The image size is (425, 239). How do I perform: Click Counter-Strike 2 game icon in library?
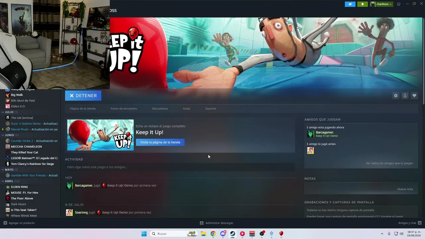(8, 141)
